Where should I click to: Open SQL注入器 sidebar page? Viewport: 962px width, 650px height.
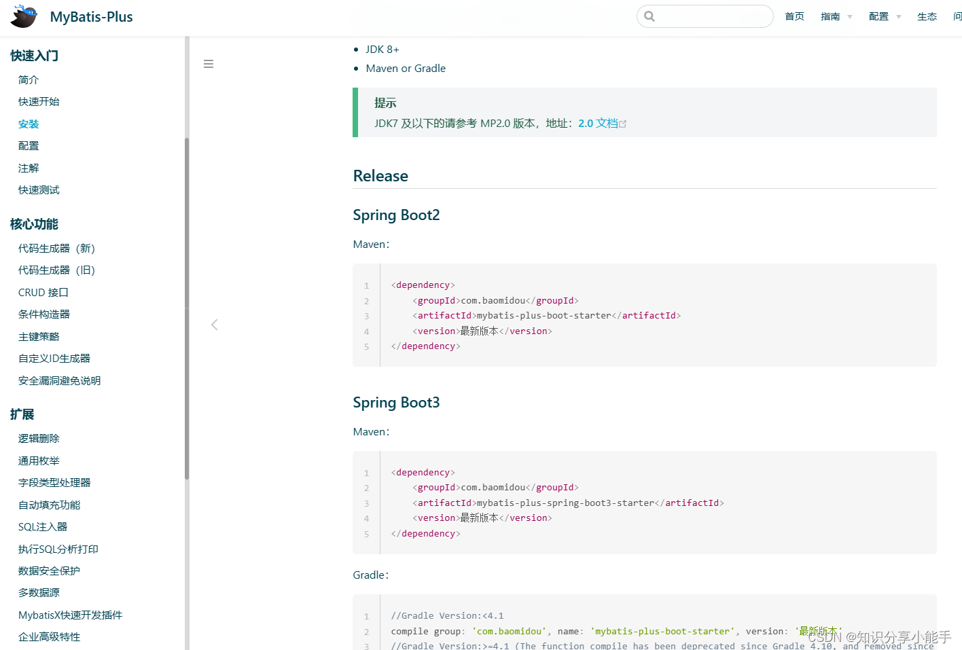(x=43, y=527)
